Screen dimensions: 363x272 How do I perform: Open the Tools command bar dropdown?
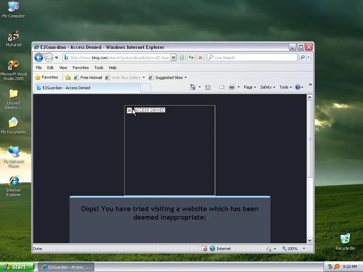click(285, 87)
